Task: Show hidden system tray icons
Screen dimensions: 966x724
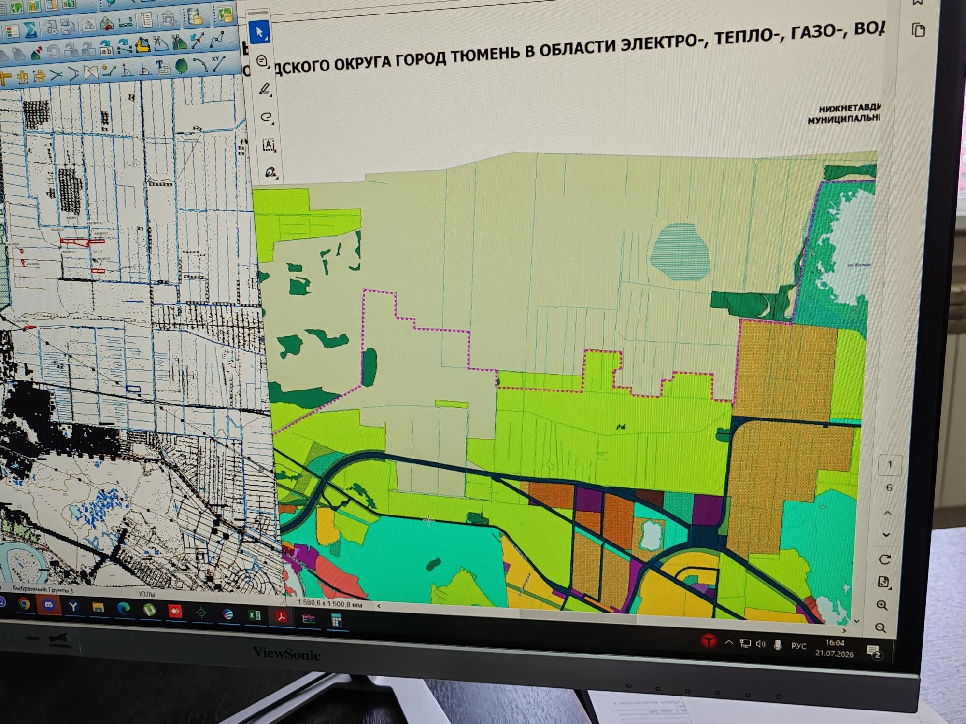Action: click(729, 643)
